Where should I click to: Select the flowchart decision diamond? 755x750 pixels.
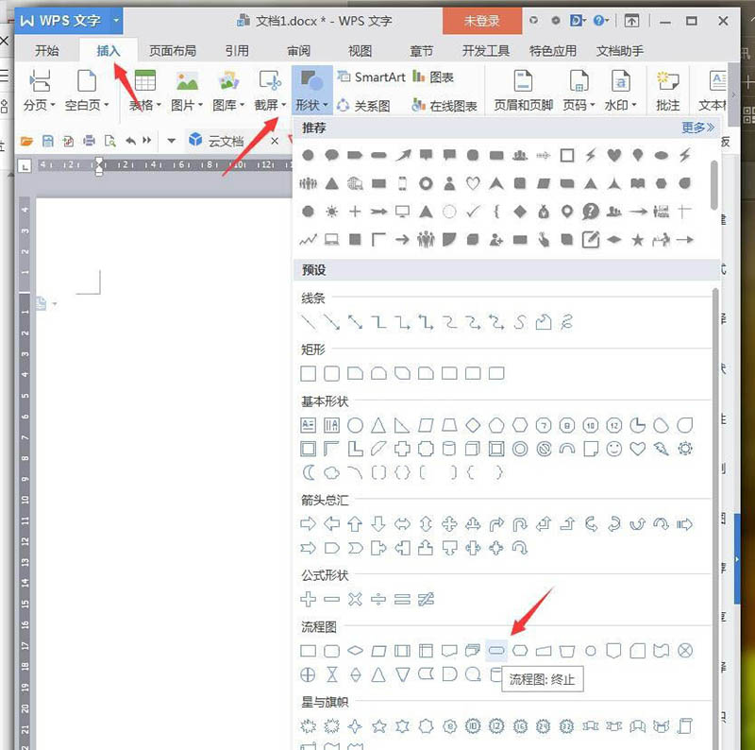[356, 651]
